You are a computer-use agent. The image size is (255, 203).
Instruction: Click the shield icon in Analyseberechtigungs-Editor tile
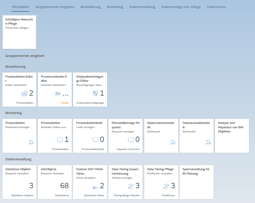coord(95,93)
